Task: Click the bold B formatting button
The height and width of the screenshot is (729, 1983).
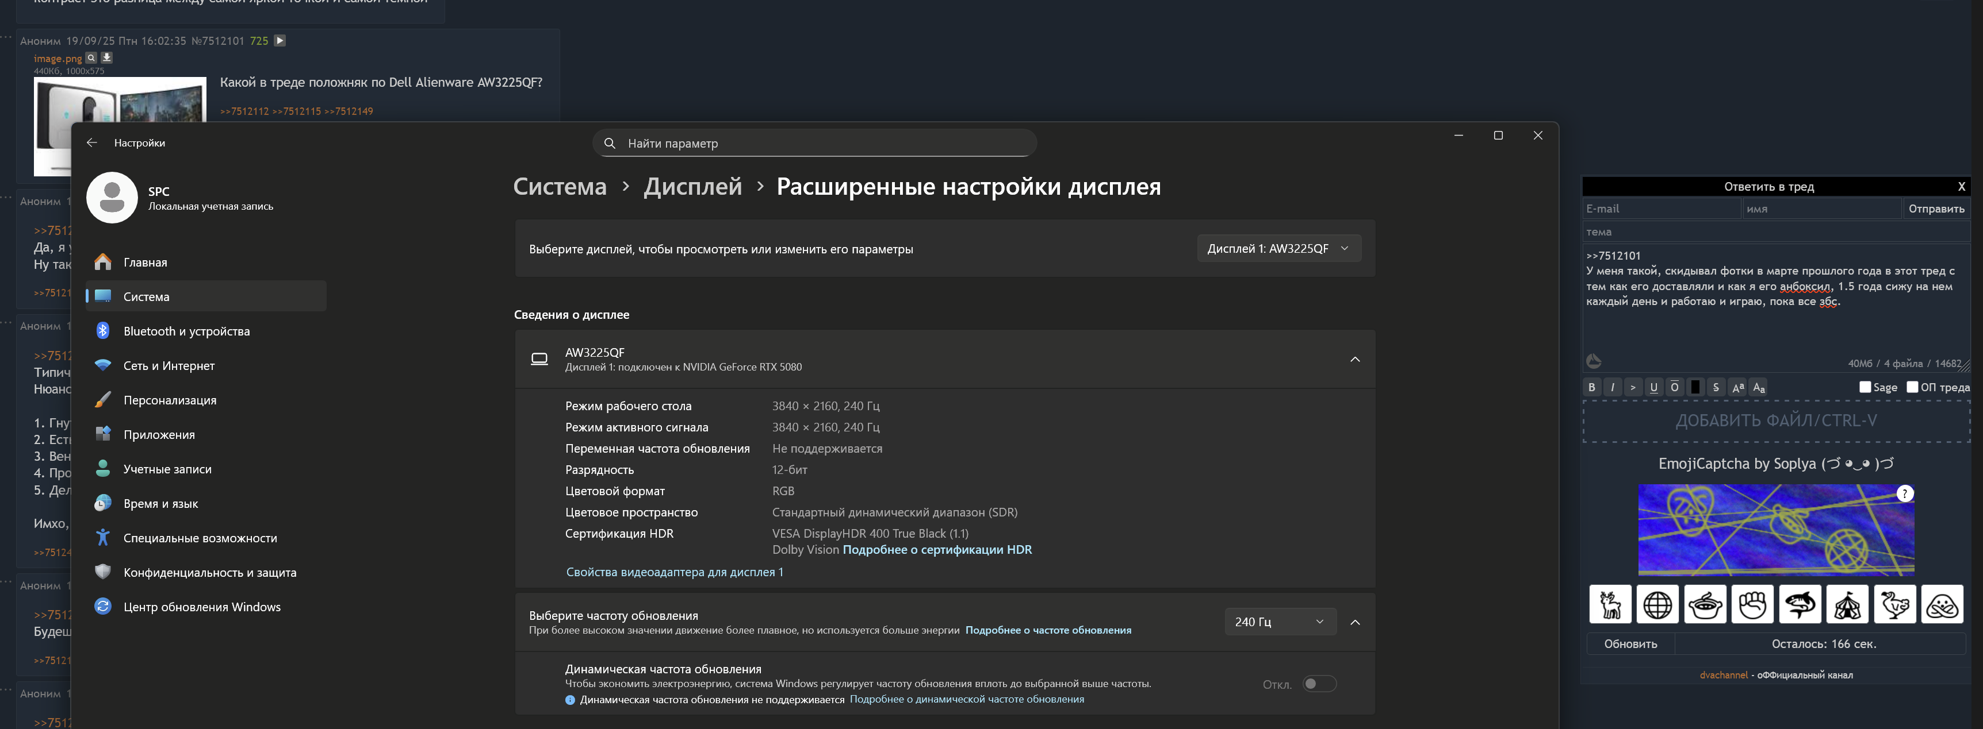Action: (1592, 388)
